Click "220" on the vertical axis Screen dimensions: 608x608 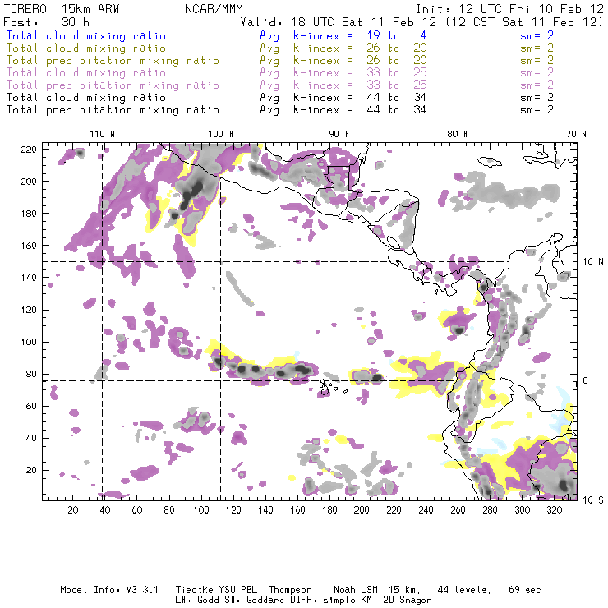(x=29, y=150)
